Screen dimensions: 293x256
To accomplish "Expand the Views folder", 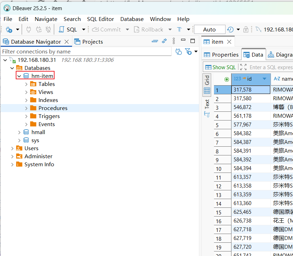I will click(26, 92).
